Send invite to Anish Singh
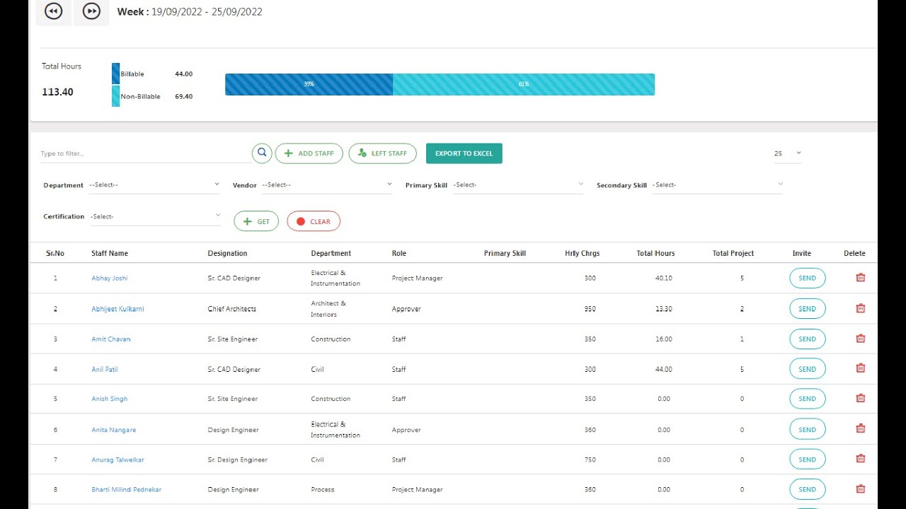The height and width of the screenshot is (509, 906). coord(808,399)
